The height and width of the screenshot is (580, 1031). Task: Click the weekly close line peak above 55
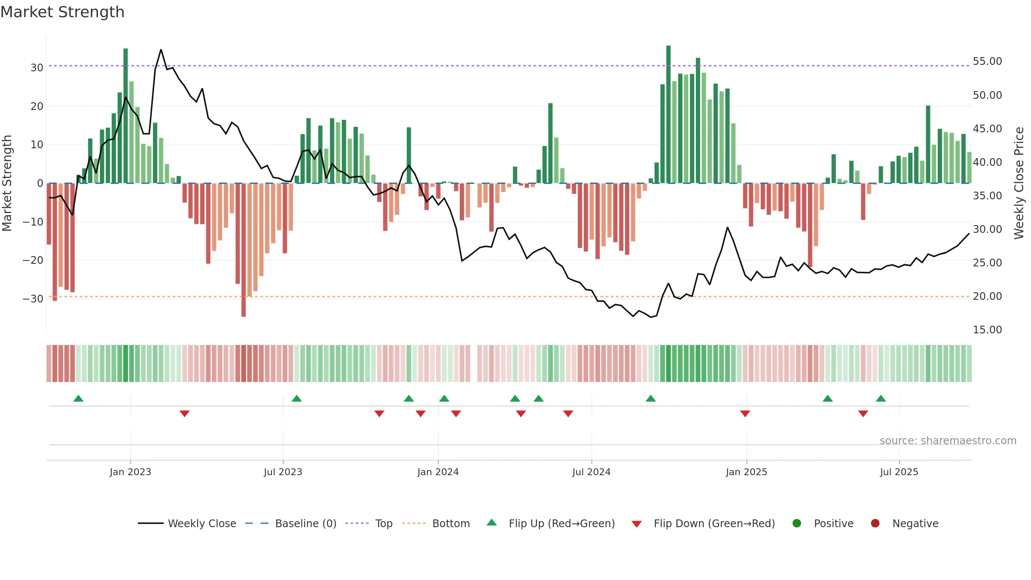click(x=161, y=50)
